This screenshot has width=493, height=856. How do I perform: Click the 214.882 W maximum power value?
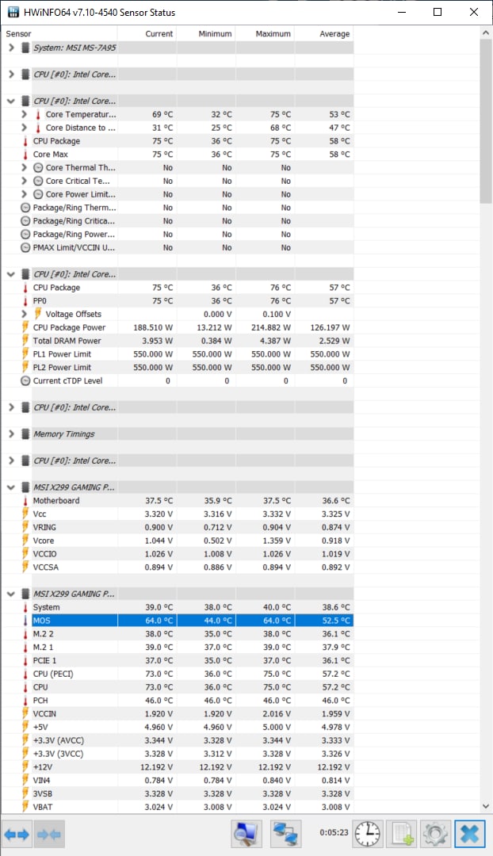pyautogui.click(x=271, y=327)
